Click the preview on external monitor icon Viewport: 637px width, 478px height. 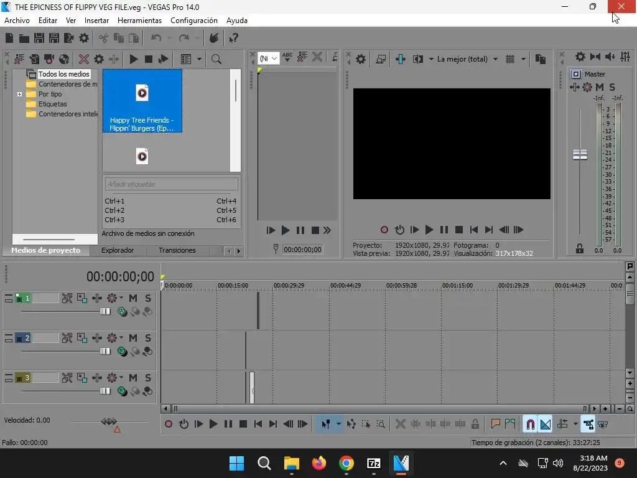pyautogui.click(x=381, y=59)
